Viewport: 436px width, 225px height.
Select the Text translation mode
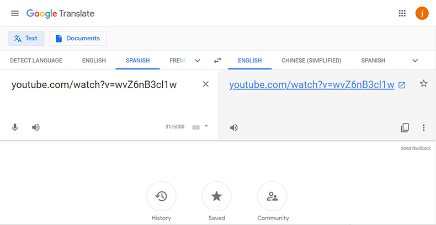click(x=26, y=39)
